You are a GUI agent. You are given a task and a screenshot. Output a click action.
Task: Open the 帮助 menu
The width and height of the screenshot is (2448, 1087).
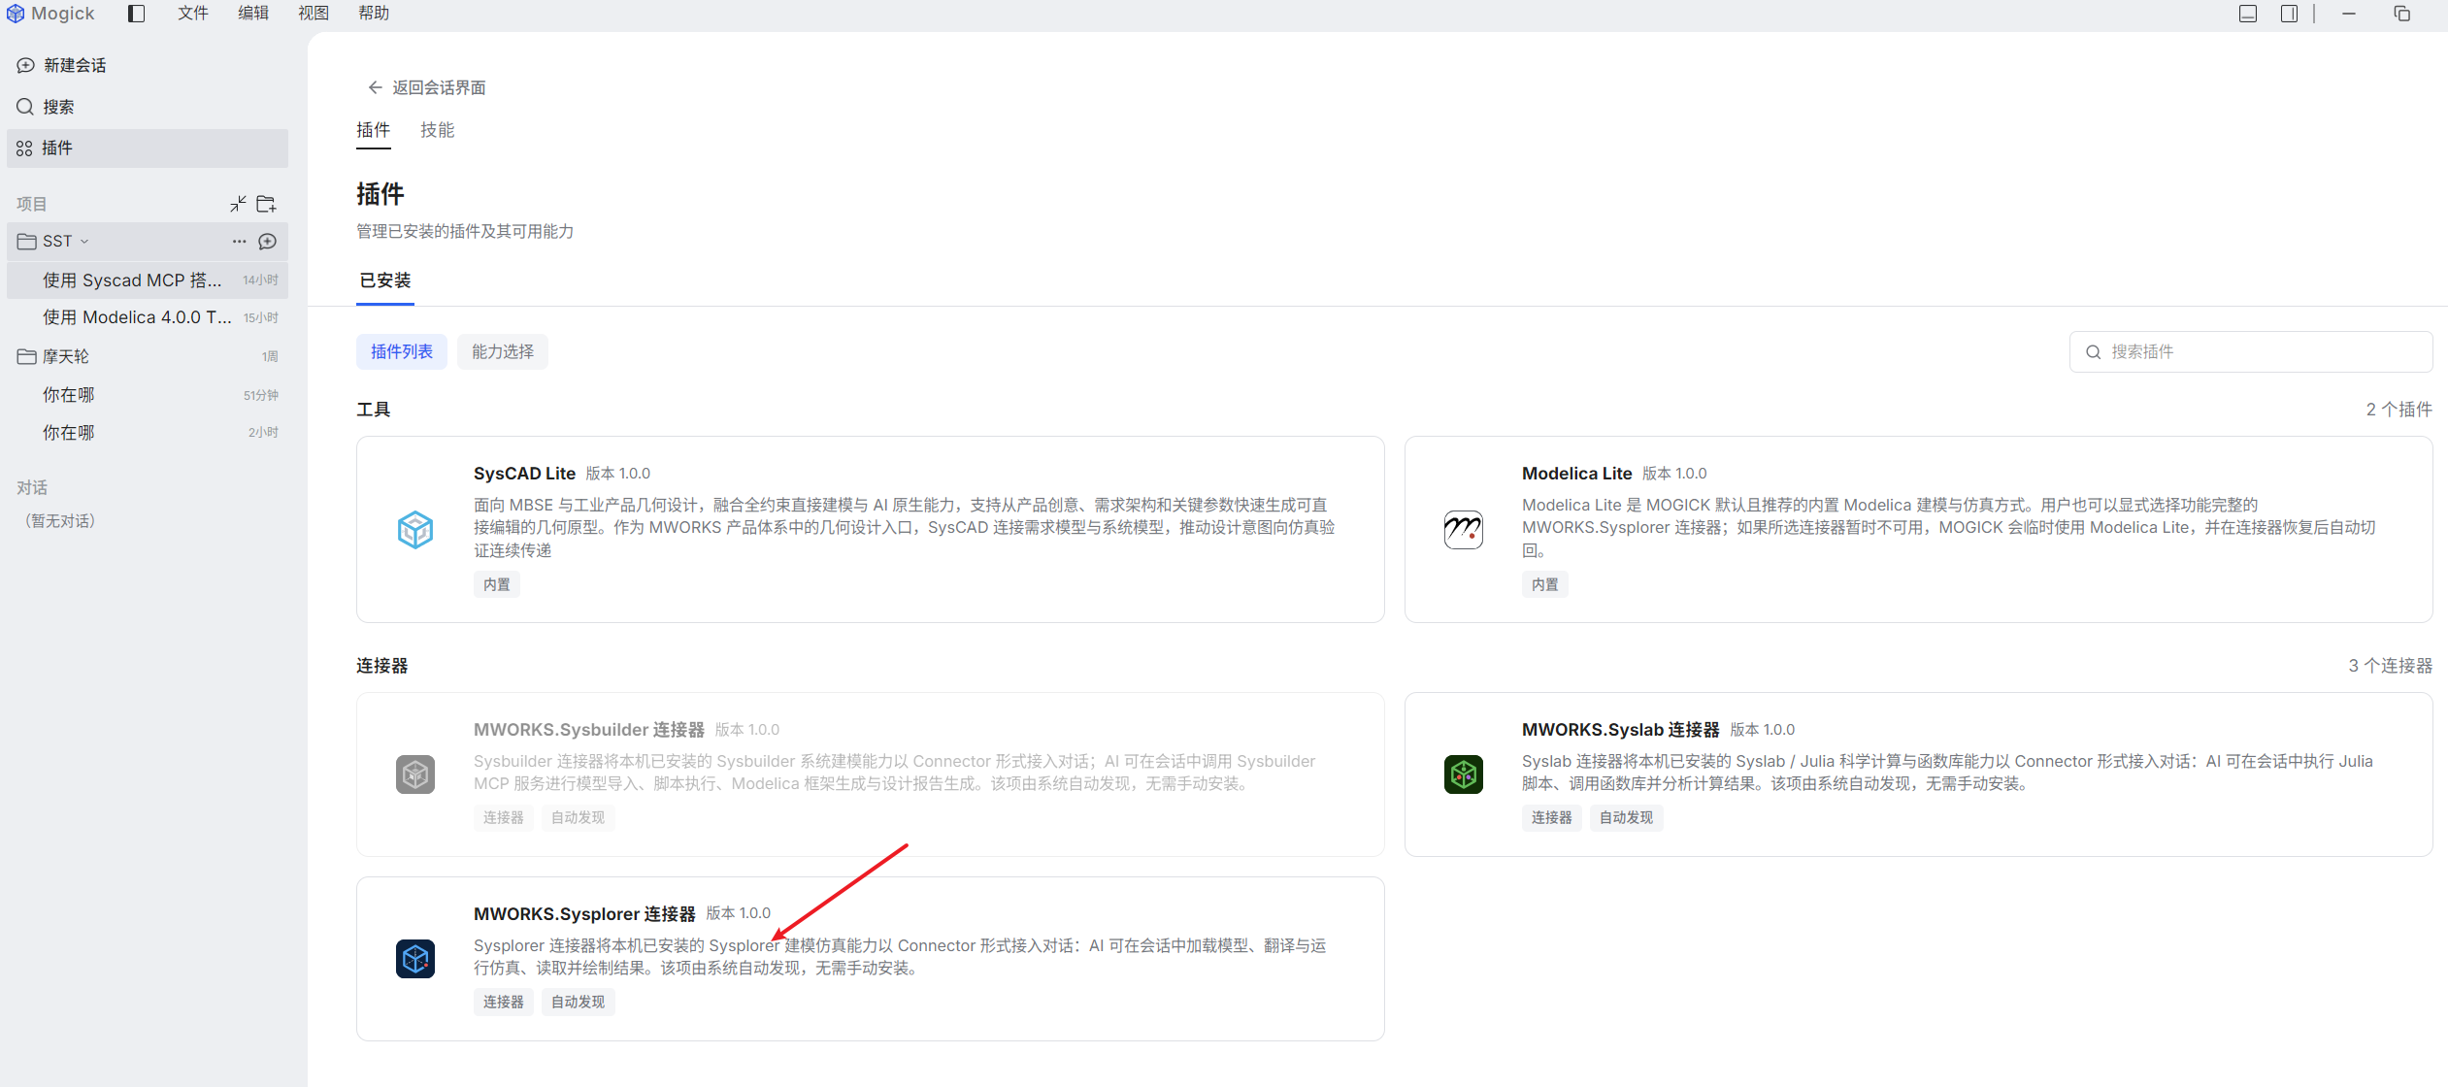[374, 14]
